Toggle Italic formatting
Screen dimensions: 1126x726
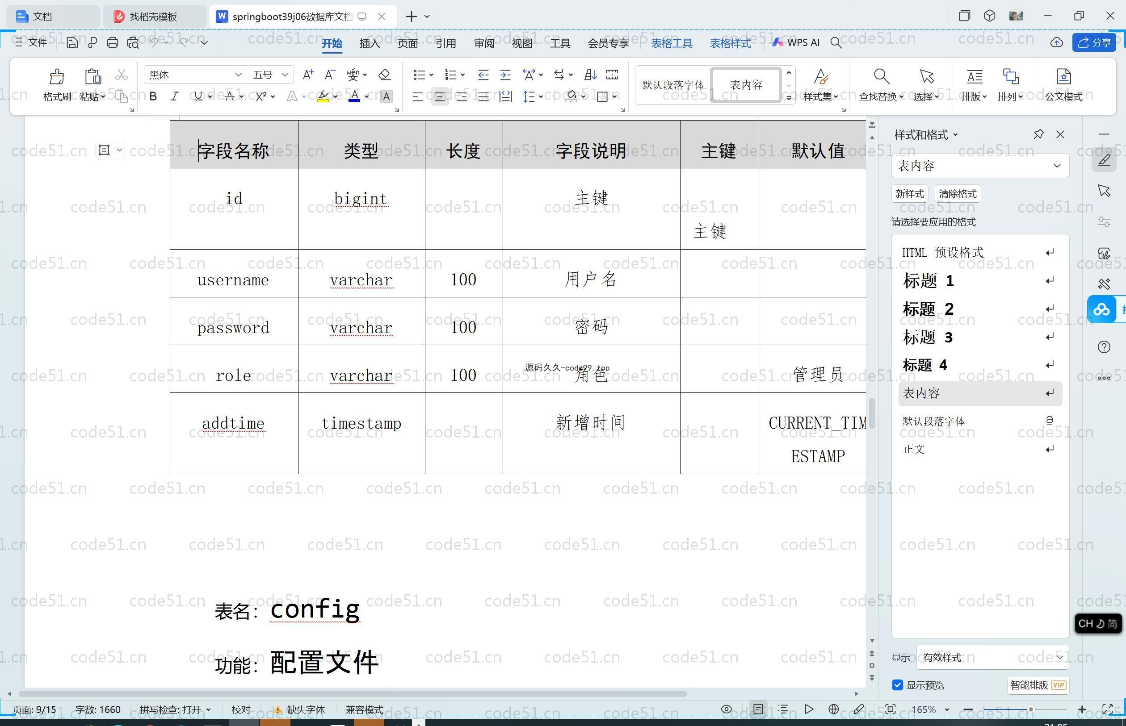pos(175,96)
